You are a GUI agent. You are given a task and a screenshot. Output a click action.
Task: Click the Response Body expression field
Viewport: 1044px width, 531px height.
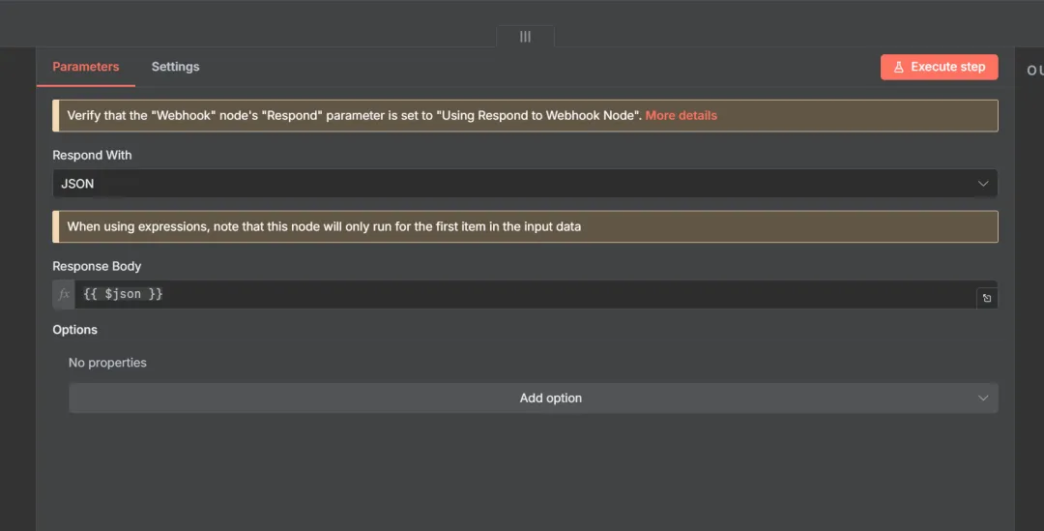(x=525, y=294)
